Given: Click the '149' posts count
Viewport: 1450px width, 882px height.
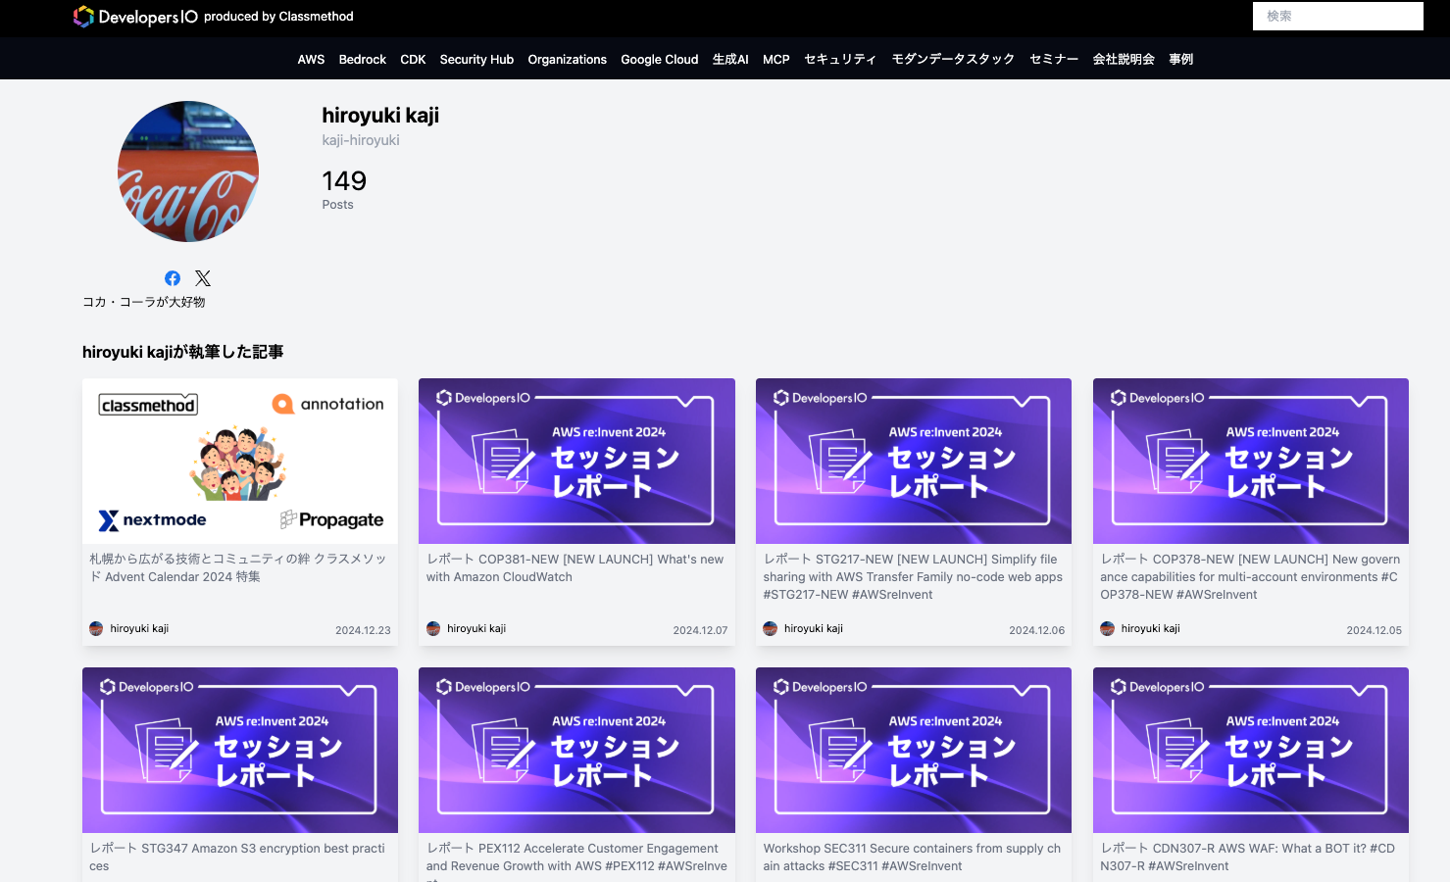Looking at the screenshot, I should click(x=344, y=181).
